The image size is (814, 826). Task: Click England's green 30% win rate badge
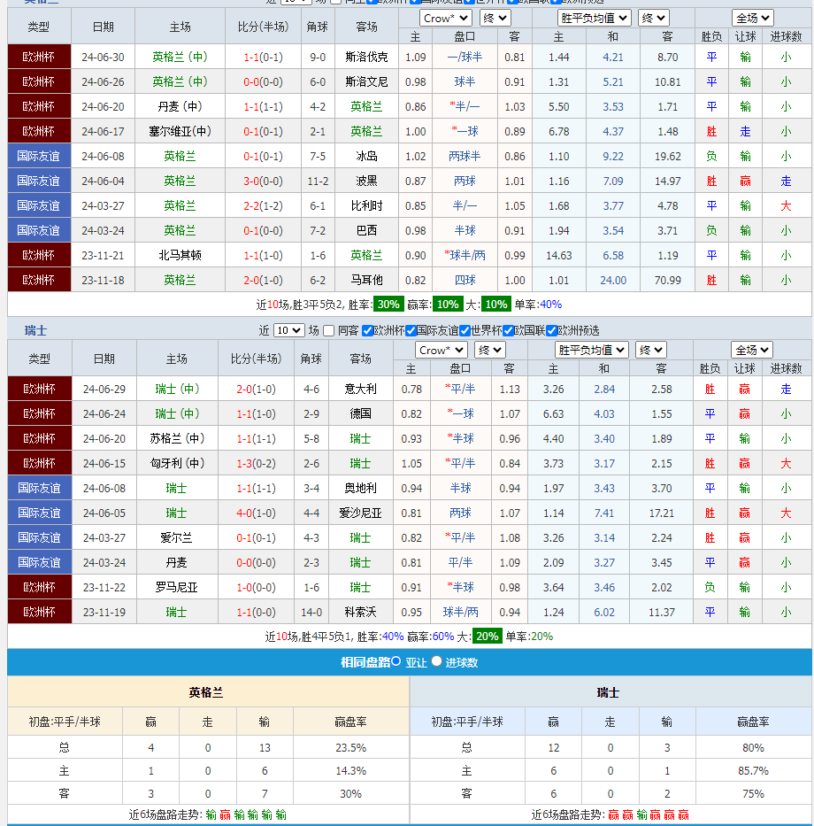(x=388, y=304)
